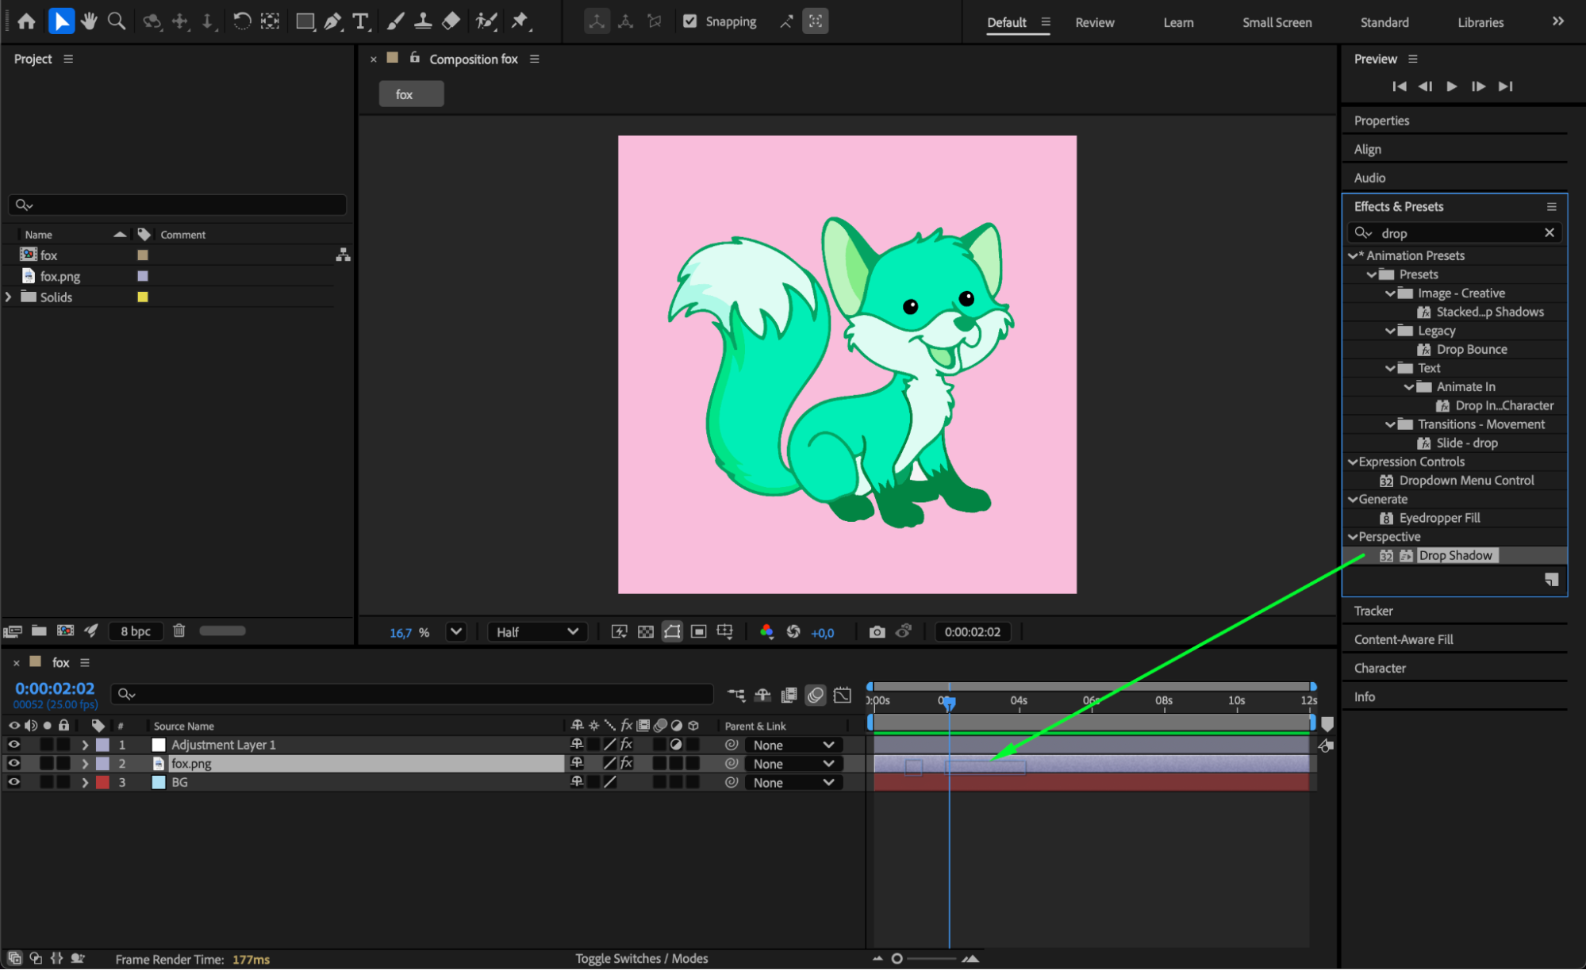Open the Libraries workspace tab
The height and width of the screenshot is (970, 1586).
click(x=1480, y=22)
